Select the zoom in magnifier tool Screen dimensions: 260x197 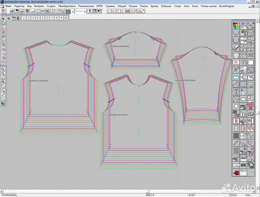(x=3, y=69)
